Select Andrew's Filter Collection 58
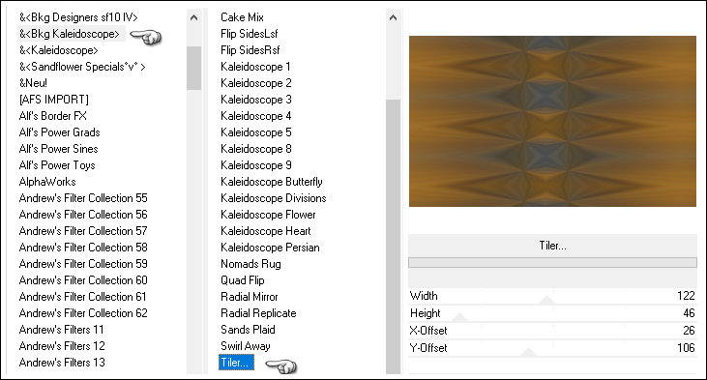The height and width of the screenshot is (380, 707). 83,248
